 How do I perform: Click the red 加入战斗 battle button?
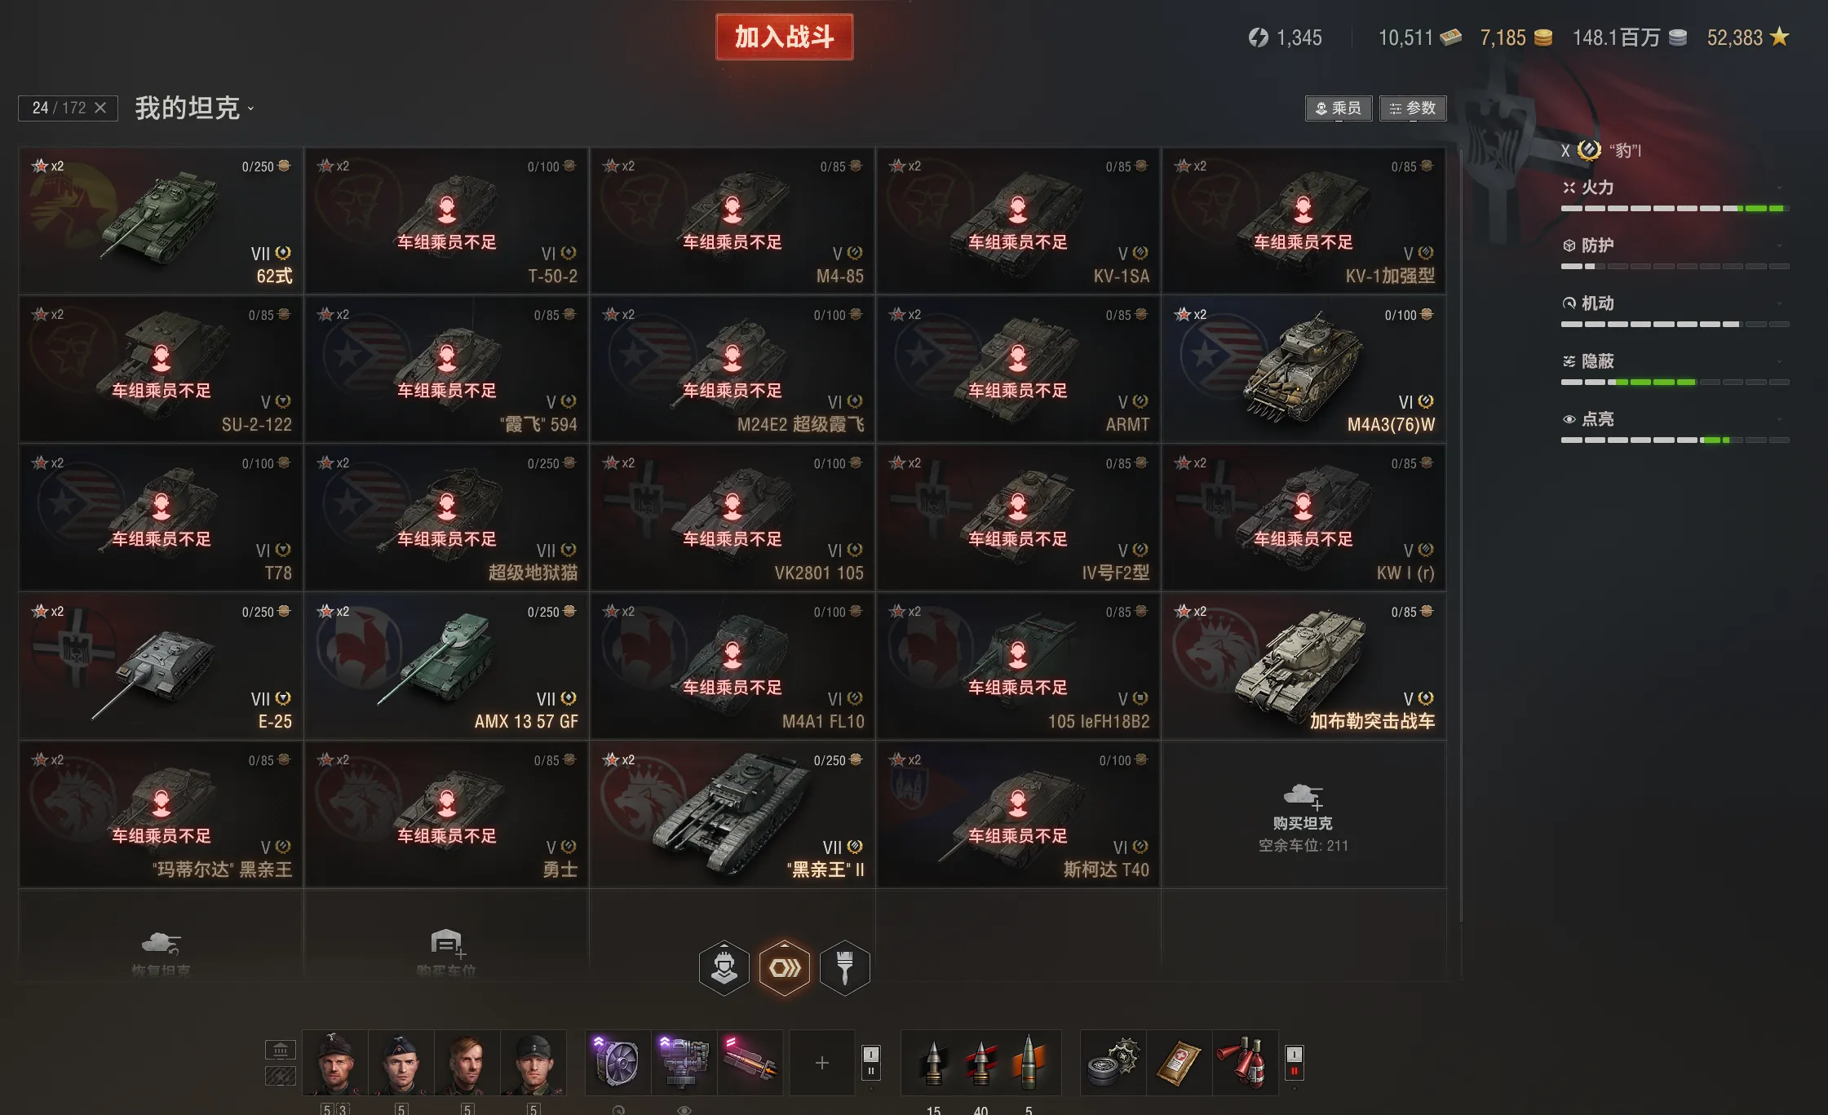pos(784,37)
